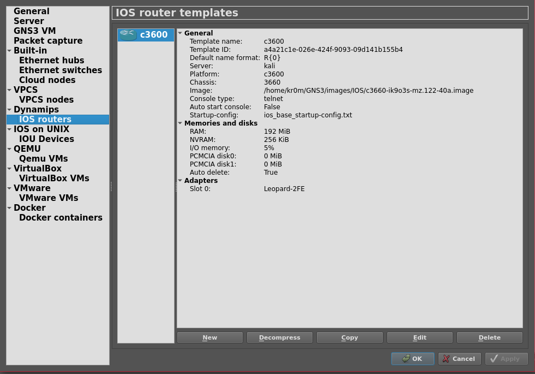This screenshot has height=374, width=535.
Task: Select Packet capture in the sidebar
Action: click(x=48, y=41)
